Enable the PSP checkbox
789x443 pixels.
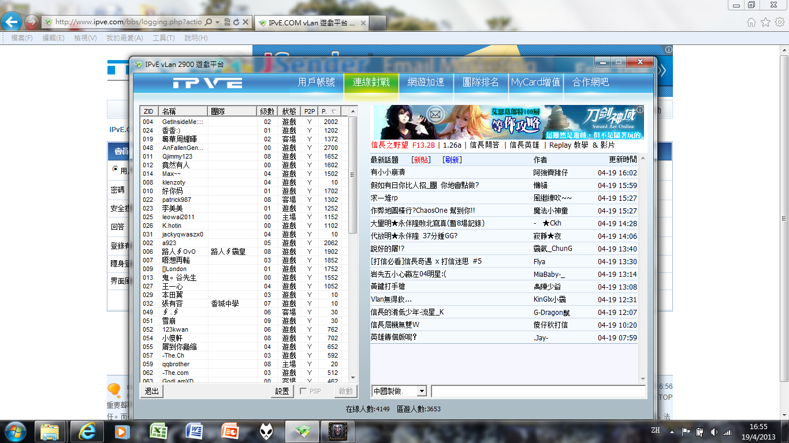303,392
